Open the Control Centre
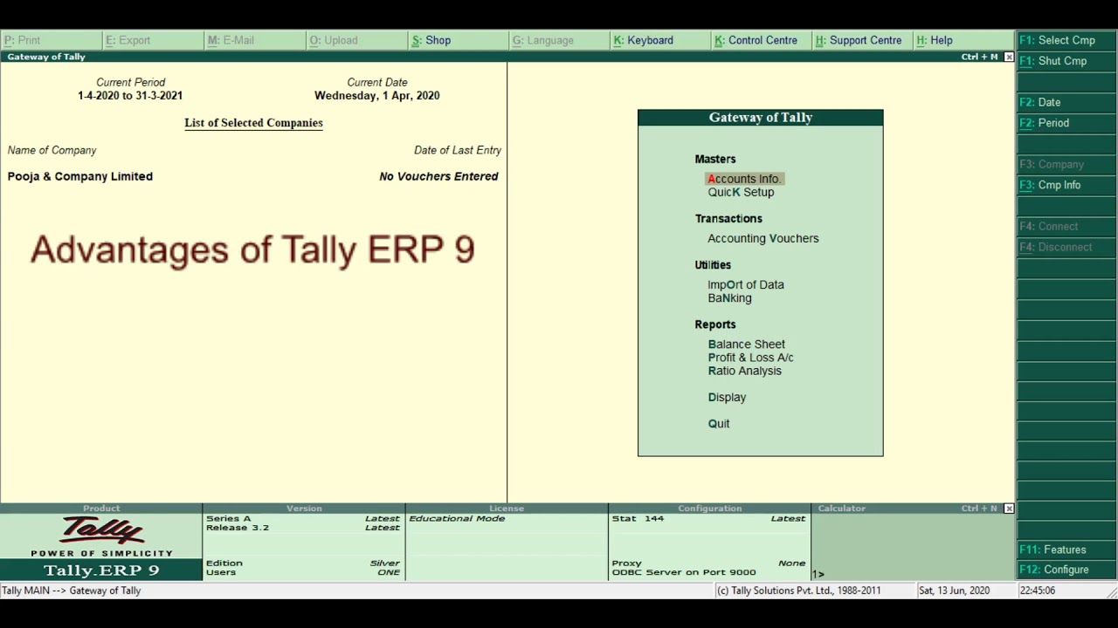Screen dimensions: 1118x628 click(x=763, y=40)
